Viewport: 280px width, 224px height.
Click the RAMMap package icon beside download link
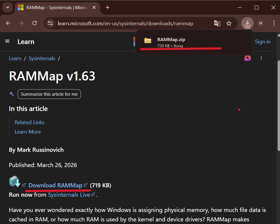pyautogui.click(x=15, y=181)
